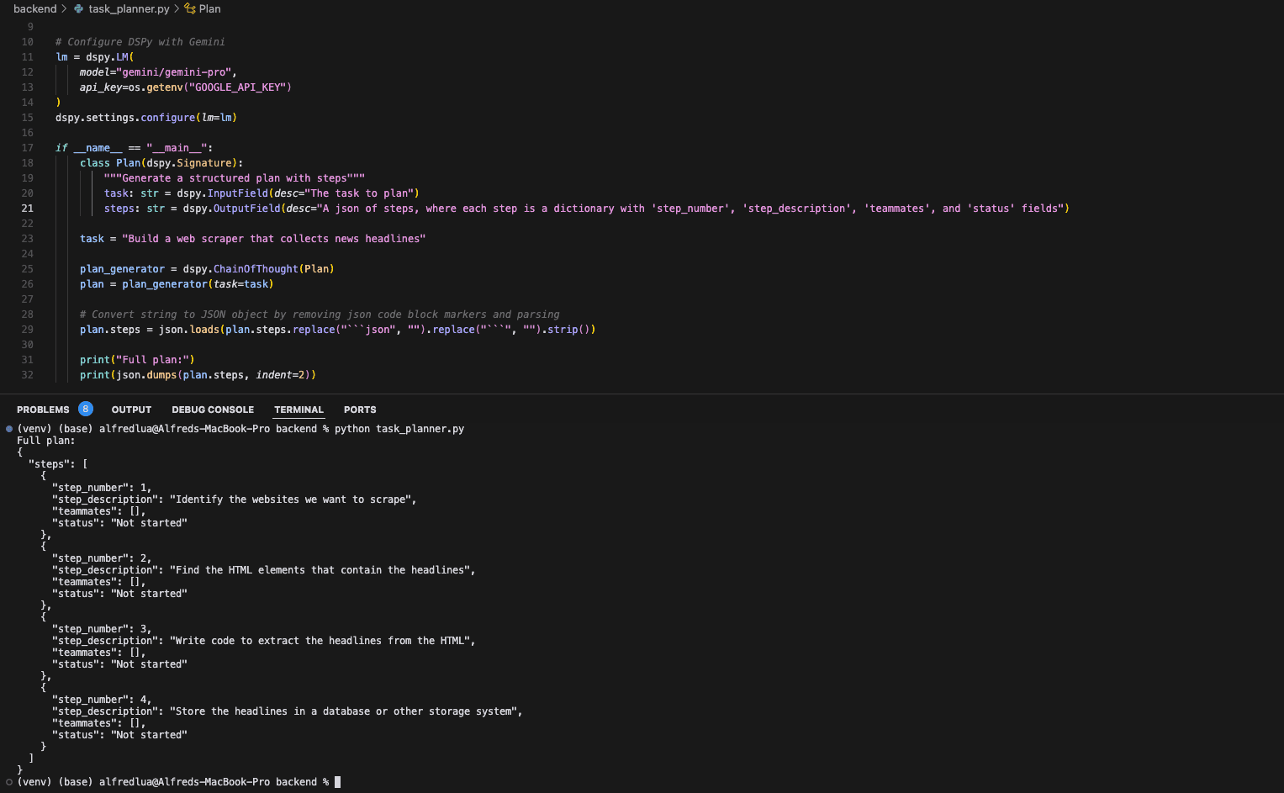Viewport: 1284px width, 793px height.
Task: Click the "# Configure DSPy with Gemini" comment
Action: (140, 42)
